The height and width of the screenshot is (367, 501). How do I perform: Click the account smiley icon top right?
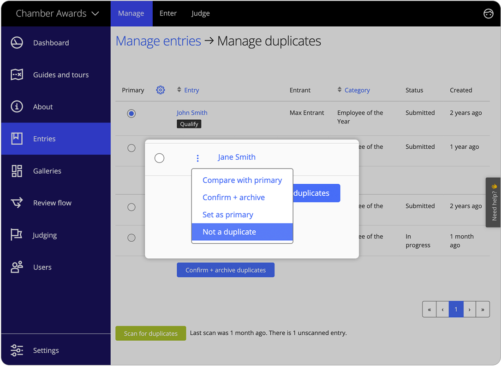tap(489, 13)
